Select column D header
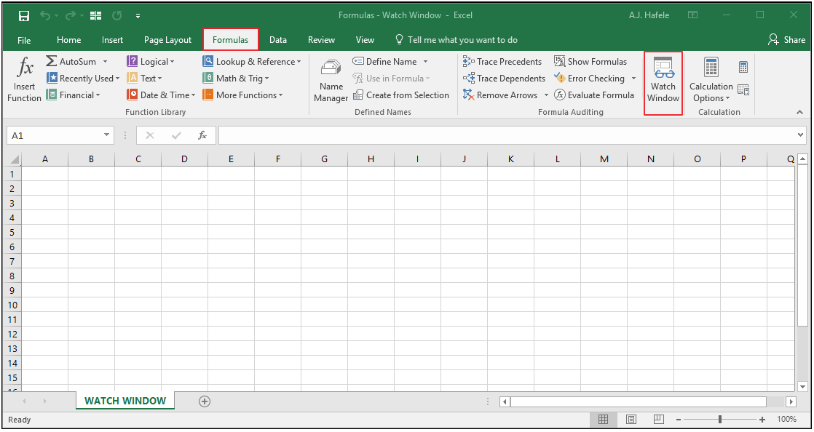This screenshot has width=814, height=432. 184,159
